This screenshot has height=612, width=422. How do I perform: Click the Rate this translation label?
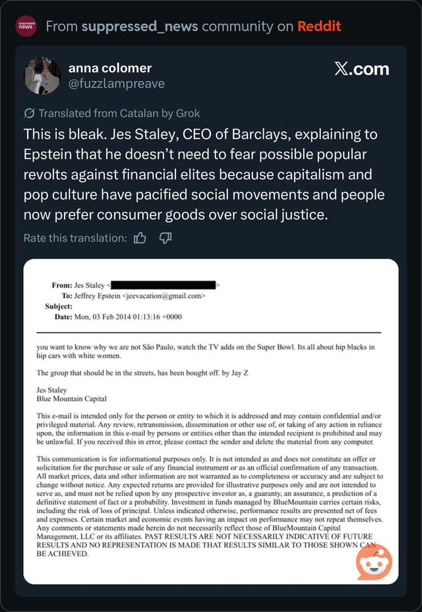point(75,238)
